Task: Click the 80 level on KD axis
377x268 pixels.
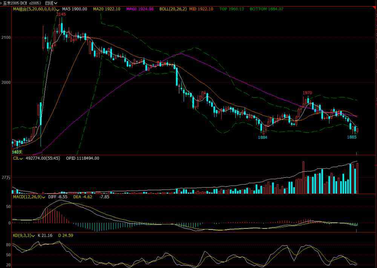Action: 8,245
